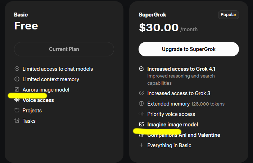Click the memory icon beside Extended memory

coord(141,104)
